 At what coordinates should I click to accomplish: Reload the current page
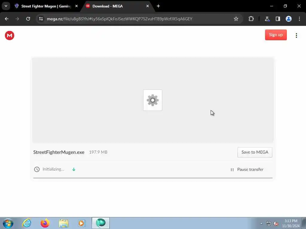pos(28,19)
